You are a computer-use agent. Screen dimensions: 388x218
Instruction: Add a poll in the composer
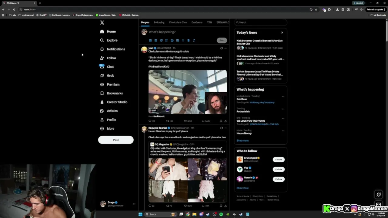(x=166, y=40)
